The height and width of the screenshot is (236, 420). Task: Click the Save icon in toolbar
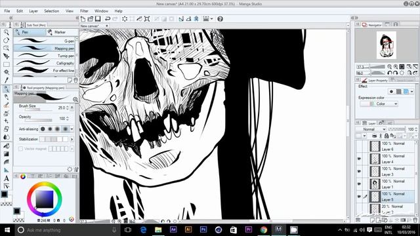coord(98,19)
